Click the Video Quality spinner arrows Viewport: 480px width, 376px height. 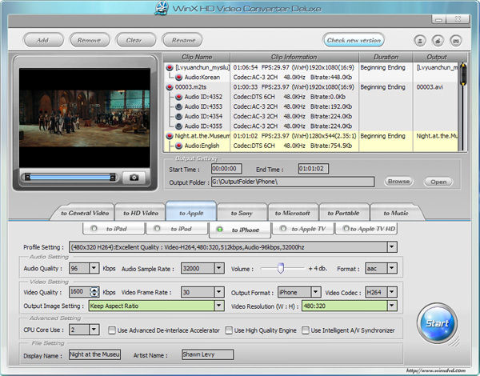94,292
